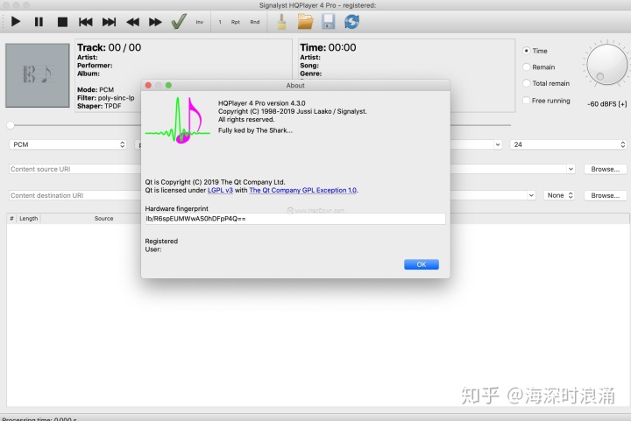Viewport: 631px width, 421px height.
Task: Click the Source column header
Action: (103, 219)
